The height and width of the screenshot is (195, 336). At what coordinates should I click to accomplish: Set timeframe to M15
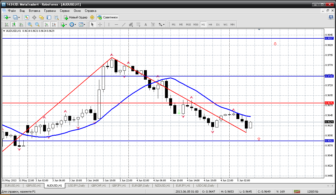[188, 24]
